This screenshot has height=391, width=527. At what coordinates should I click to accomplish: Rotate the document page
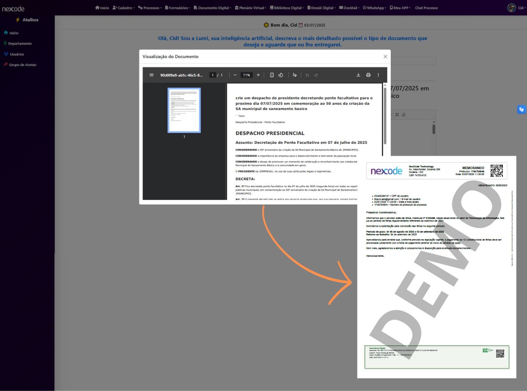(281, 74)
